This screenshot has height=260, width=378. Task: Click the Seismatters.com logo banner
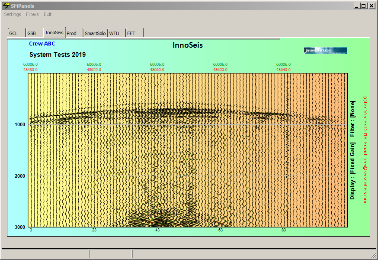point(325,50)
